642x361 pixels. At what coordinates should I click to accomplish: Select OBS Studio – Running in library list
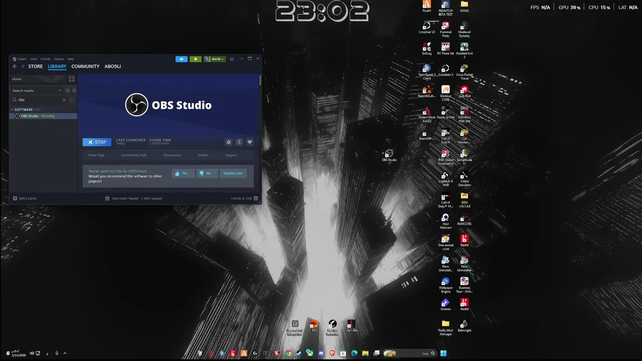coord(44,116)
